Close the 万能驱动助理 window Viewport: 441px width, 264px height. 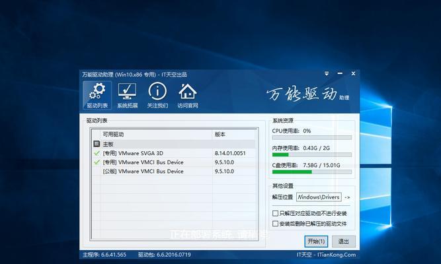[353, 73]
